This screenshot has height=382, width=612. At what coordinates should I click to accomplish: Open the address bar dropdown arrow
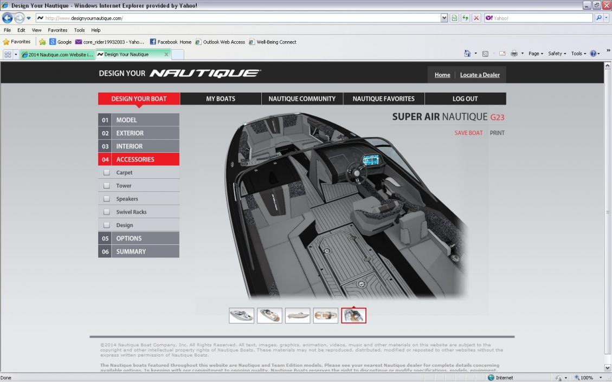pyautogui.click(x=444, y=18)
